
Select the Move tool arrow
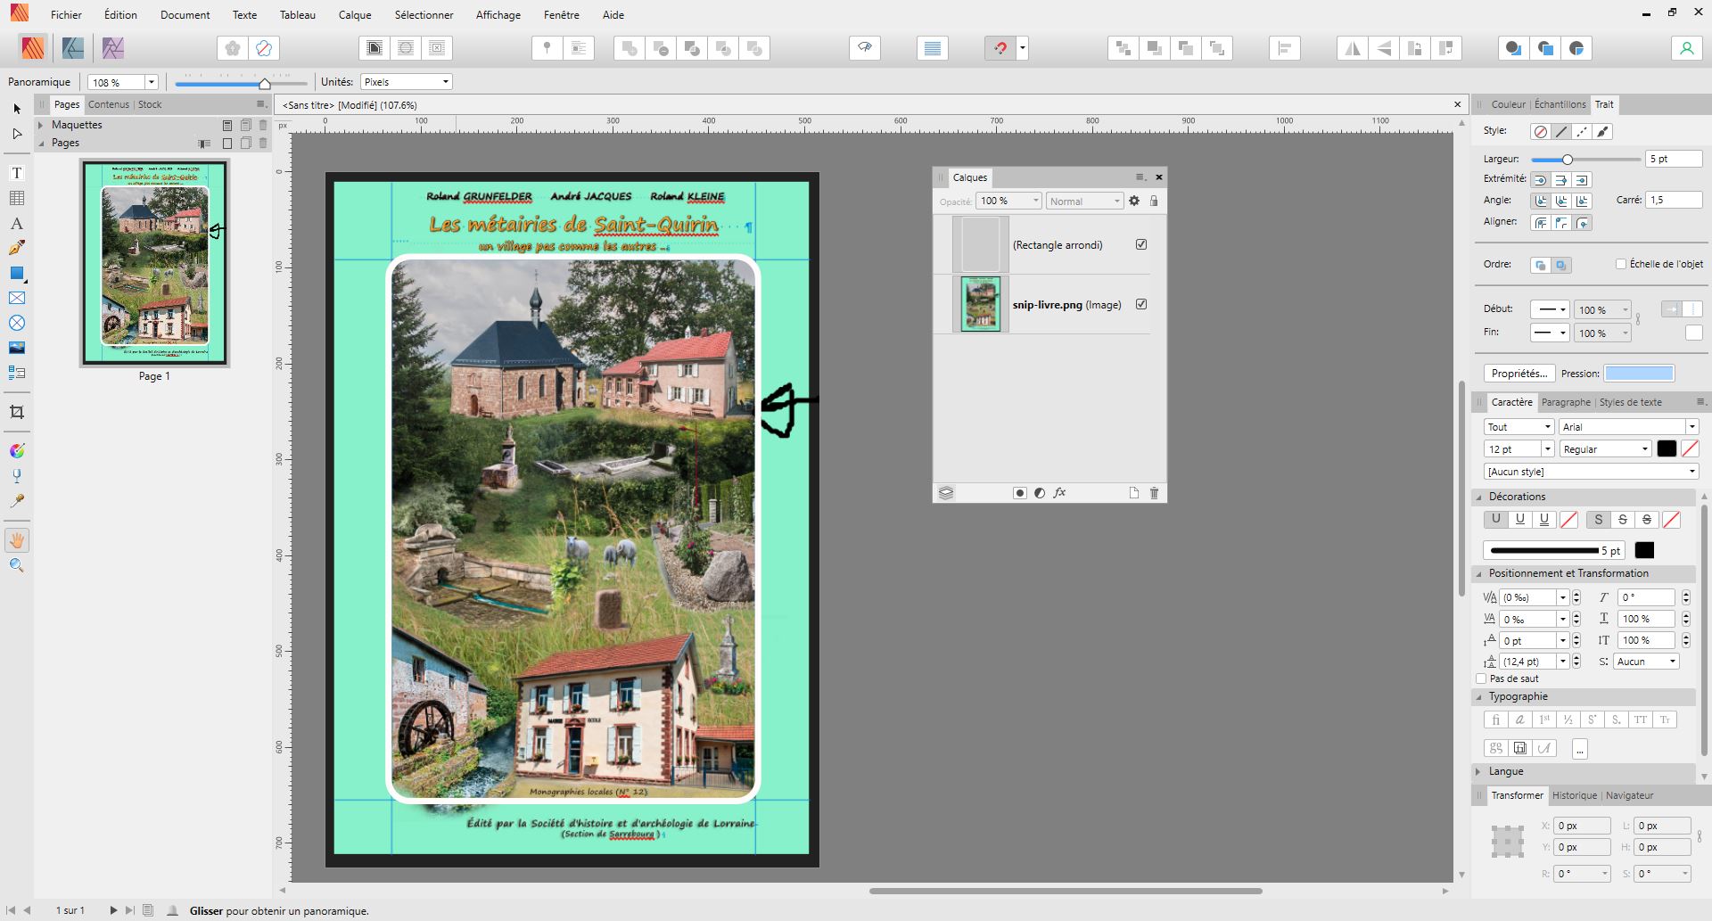pyautogui.click(x=17, y=109)
